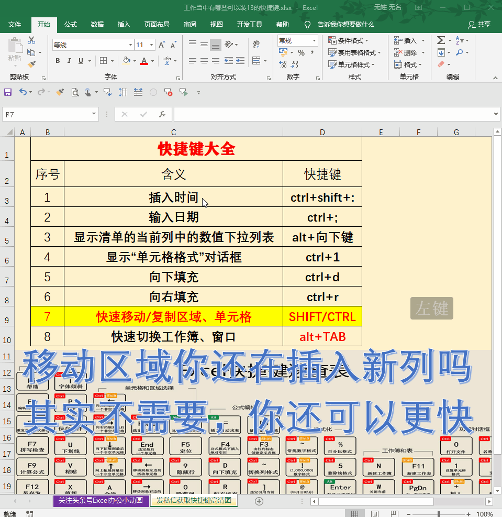502x517 pixels.
Task: Open the font name dropdown
Action: pos(130,45)
